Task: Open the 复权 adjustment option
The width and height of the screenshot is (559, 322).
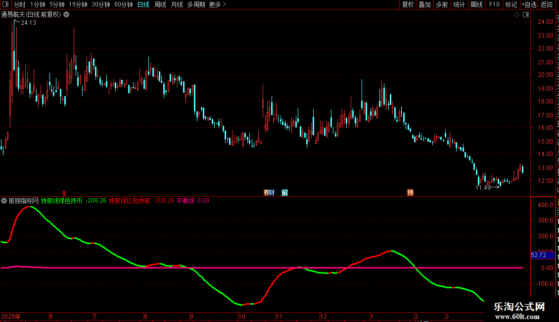Action: tap(408, 4)
